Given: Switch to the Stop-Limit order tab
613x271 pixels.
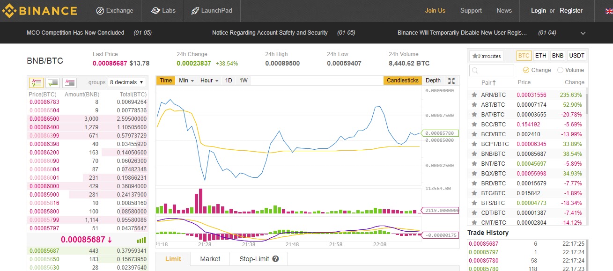Looking at the screenshot, I should (258, 259).
